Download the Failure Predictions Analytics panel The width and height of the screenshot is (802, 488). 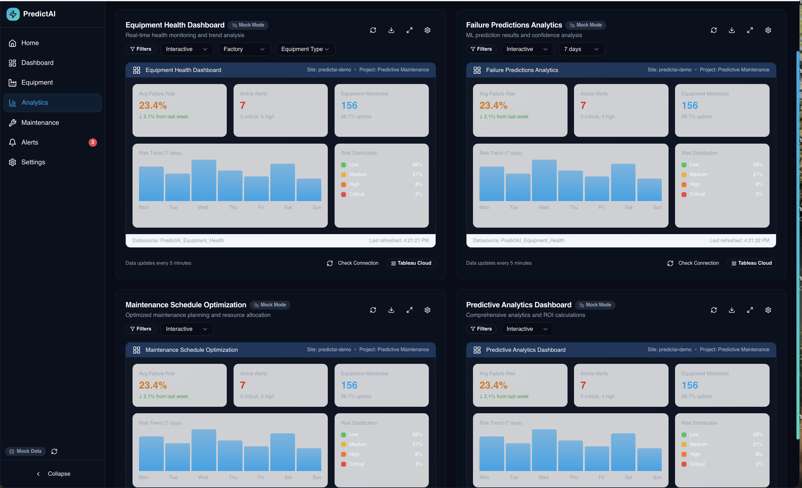pos(732,30)
